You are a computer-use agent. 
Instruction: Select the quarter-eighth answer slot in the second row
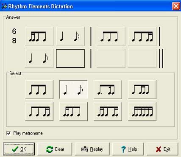[39, 58]
